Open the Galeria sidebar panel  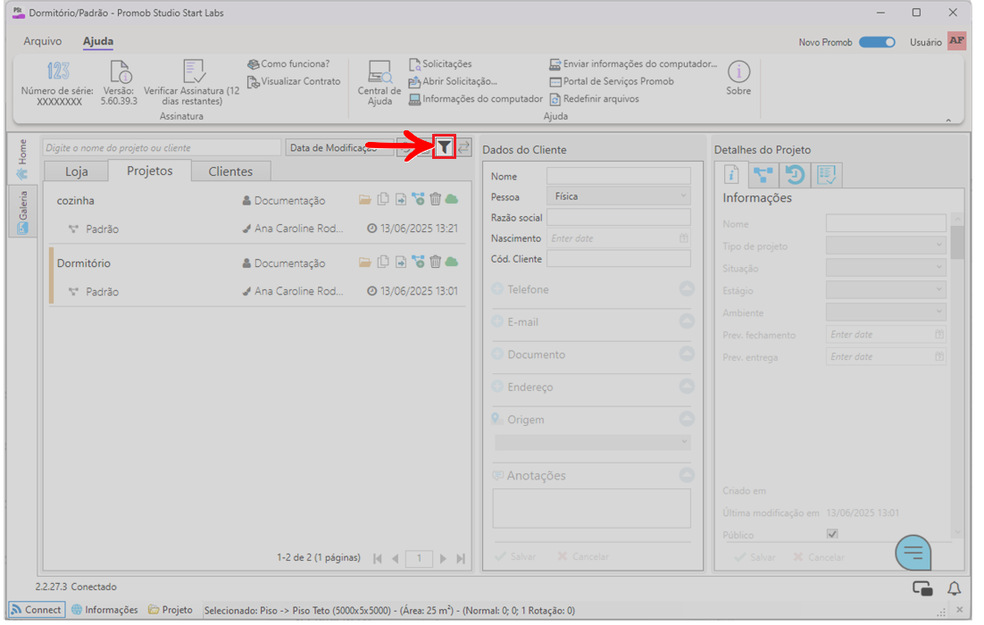click(22, 212)
